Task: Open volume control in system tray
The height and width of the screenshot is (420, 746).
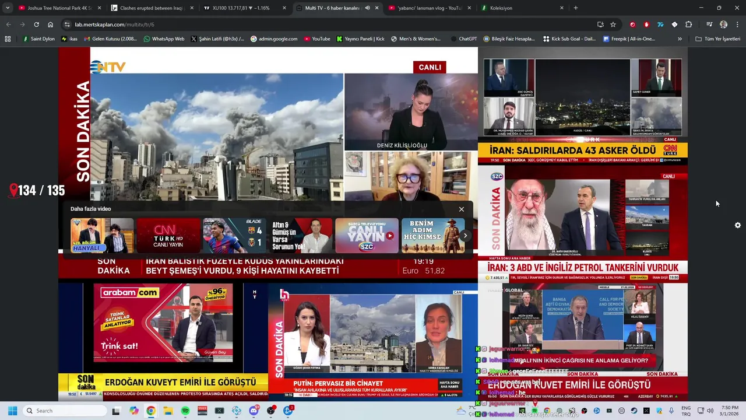Action: pyautogui.click(x=710, y=411)
